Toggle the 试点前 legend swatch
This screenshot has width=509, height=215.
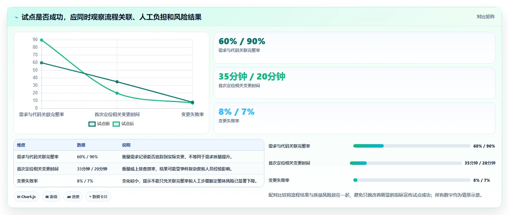[92, 124]
